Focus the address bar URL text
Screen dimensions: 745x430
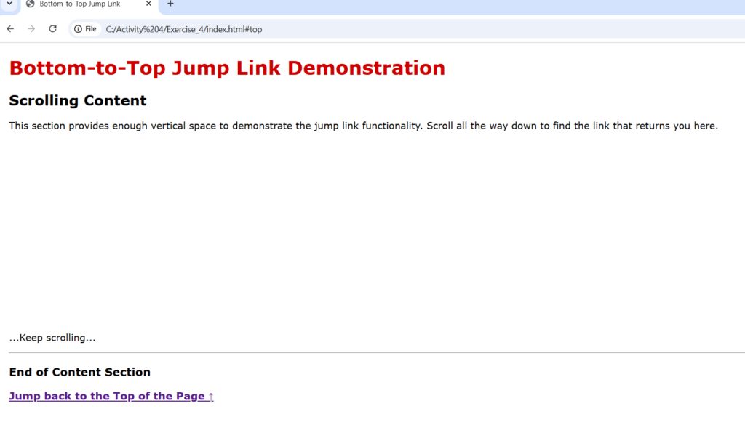[x=184, y=29]
